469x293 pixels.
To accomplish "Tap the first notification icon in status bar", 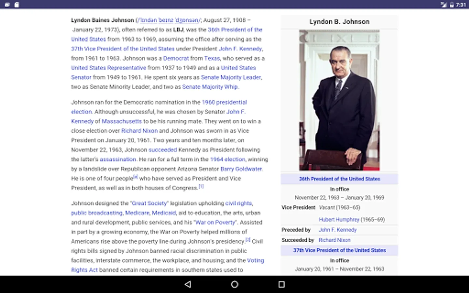I will coord(7,5).
